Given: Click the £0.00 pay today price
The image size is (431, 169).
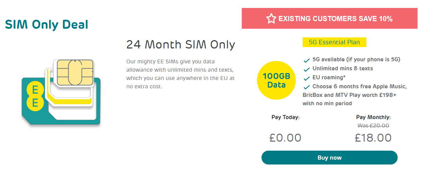Looking at the screenshot, I should pos(285,138).
